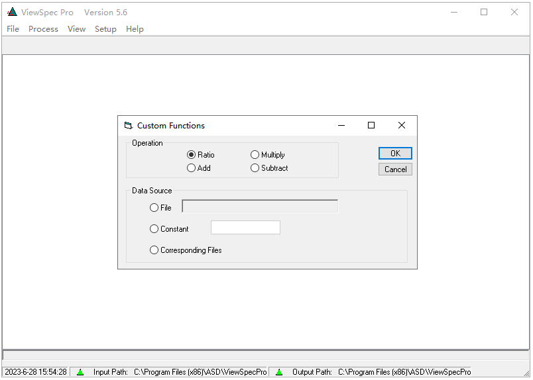The image size is (533, 380).
Task: Click the Custom Functions dialog title icon
Action: (128, 126)
